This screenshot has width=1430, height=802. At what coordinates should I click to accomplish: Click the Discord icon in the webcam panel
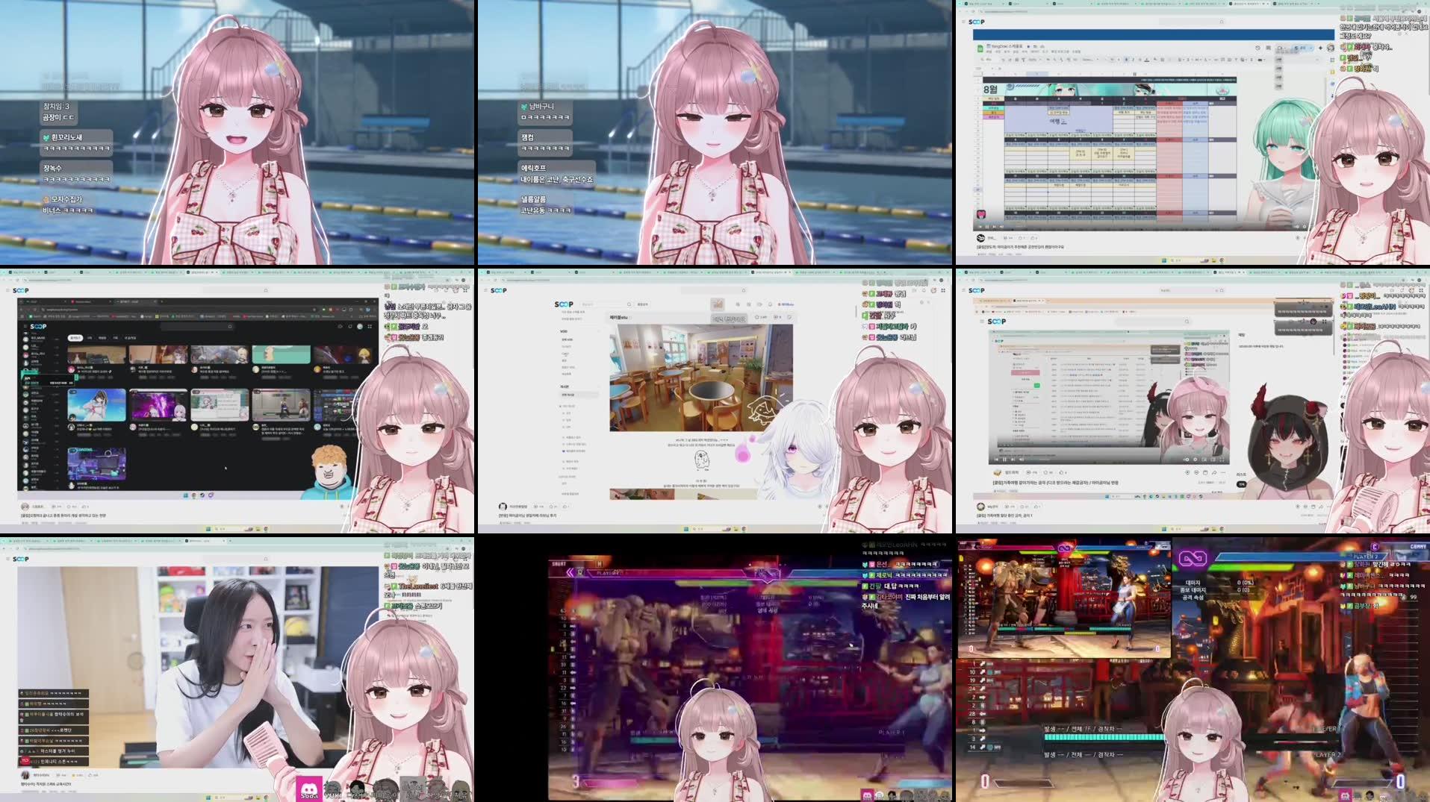[x=308, y=790]
